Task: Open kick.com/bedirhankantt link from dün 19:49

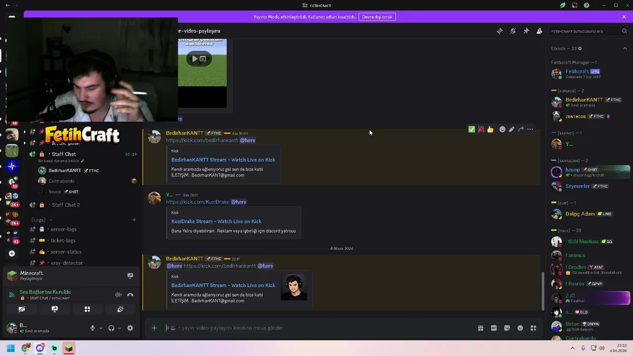Action: point(202,140)
